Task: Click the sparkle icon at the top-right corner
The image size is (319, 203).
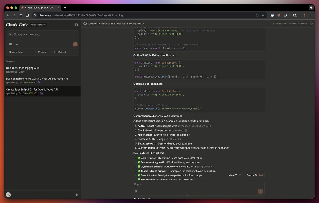Action: (311, 8)
